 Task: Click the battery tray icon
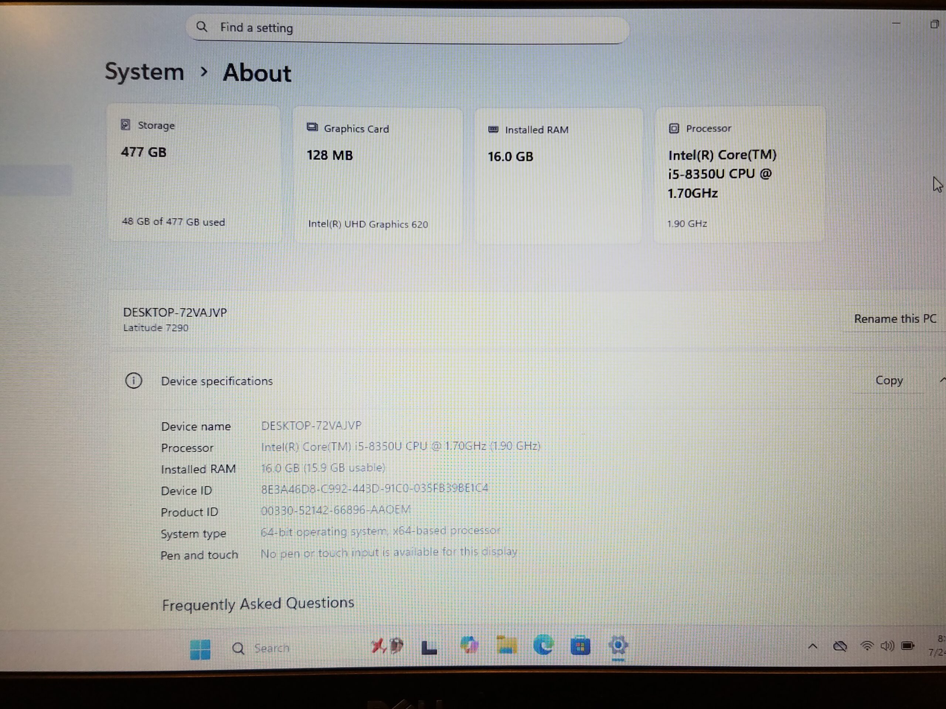(x=908, y=645)
